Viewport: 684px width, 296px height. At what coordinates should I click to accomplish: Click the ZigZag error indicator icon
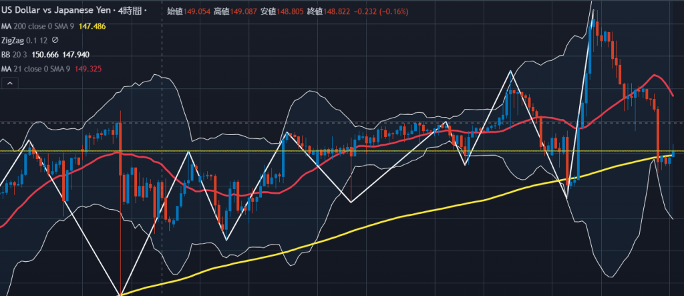(x=55, y=40)
